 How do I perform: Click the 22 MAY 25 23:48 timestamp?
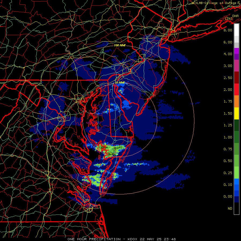(x=158, y=239)
